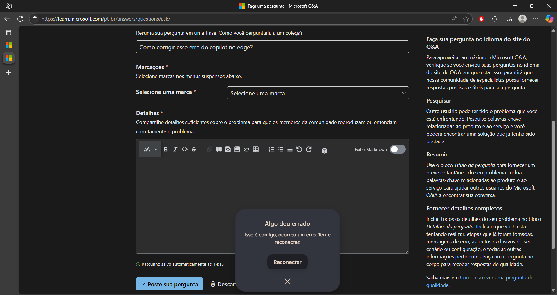Refresh the page
Screen dimensions: 557x295
coord(20,19)
